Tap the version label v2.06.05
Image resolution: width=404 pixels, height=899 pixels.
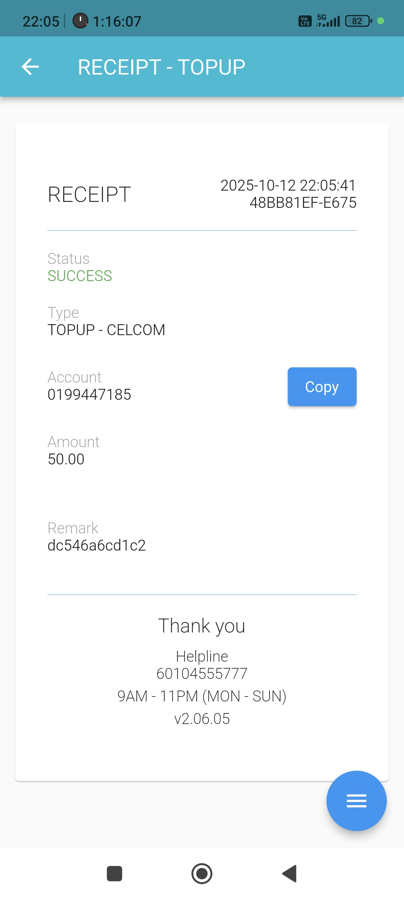pos(202,719)
